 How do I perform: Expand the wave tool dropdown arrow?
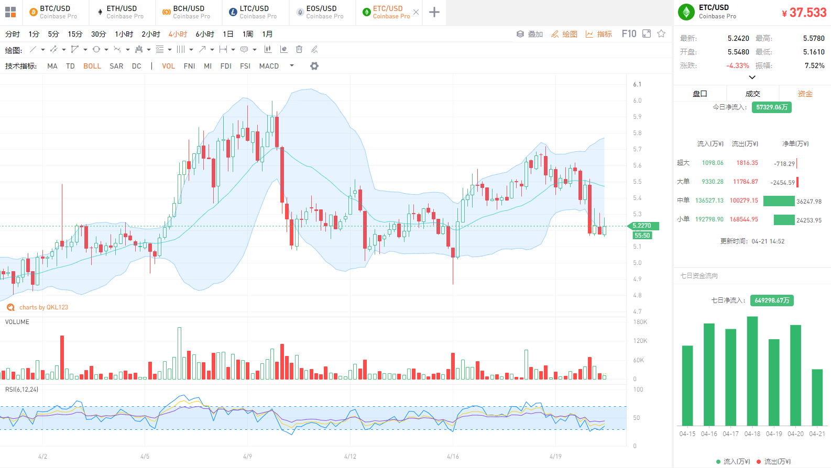pyautogui.click(x=128, y=50)
